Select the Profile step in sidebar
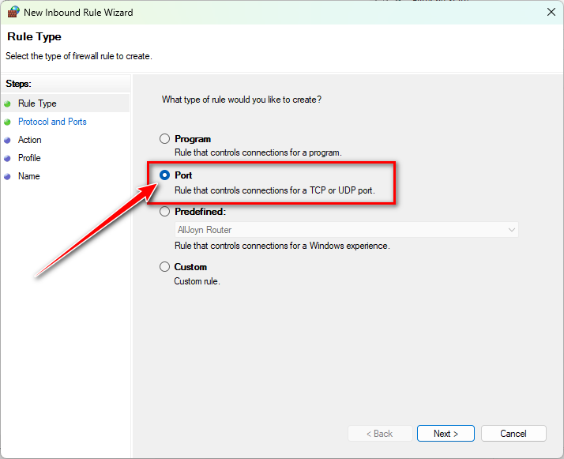This screenshot has height=459, width=564. 29,158
